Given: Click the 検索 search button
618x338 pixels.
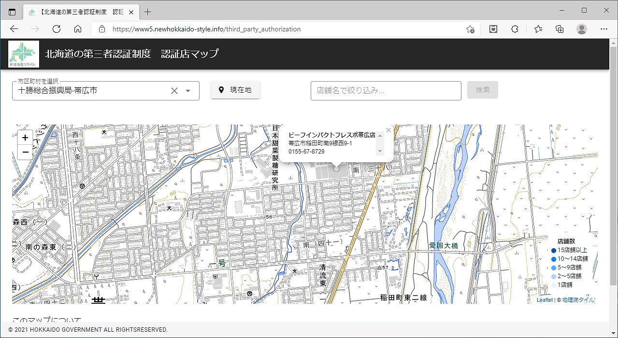Looking at the screenshot, I should (482, 90).
